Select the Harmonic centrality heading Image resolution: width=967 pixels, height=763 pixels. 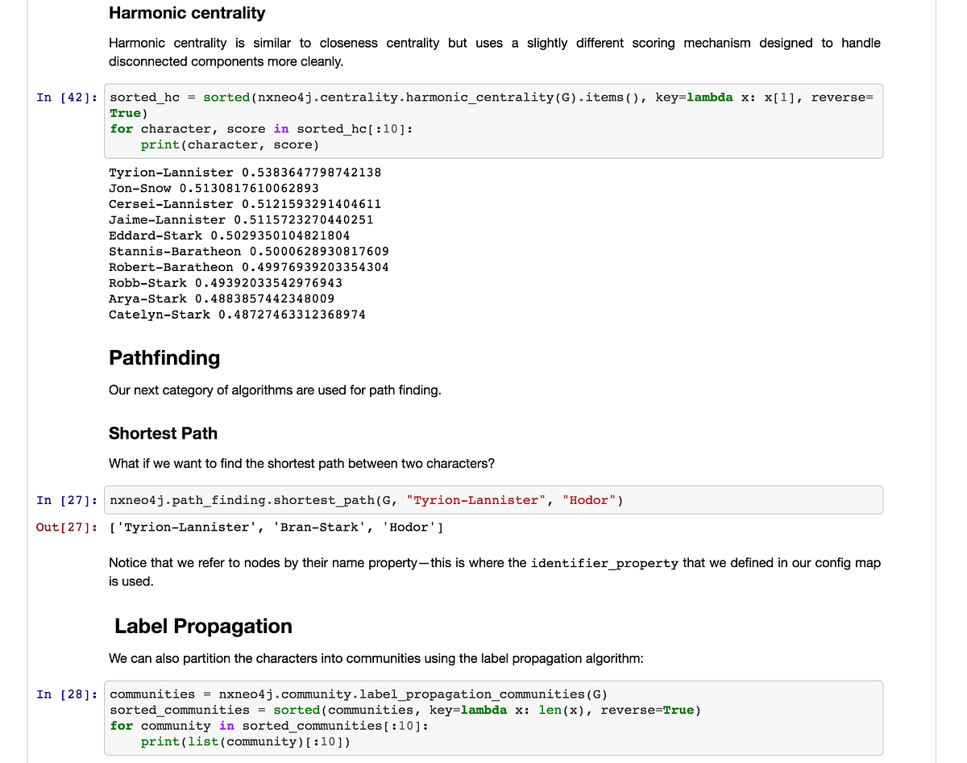tap(186, 13)
